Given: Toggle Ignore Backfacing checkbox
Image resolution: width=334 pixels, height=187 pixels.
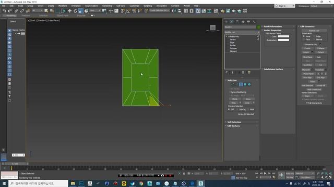Looking at the screenshot, I should pyautogui.click(x=230, y=92).
